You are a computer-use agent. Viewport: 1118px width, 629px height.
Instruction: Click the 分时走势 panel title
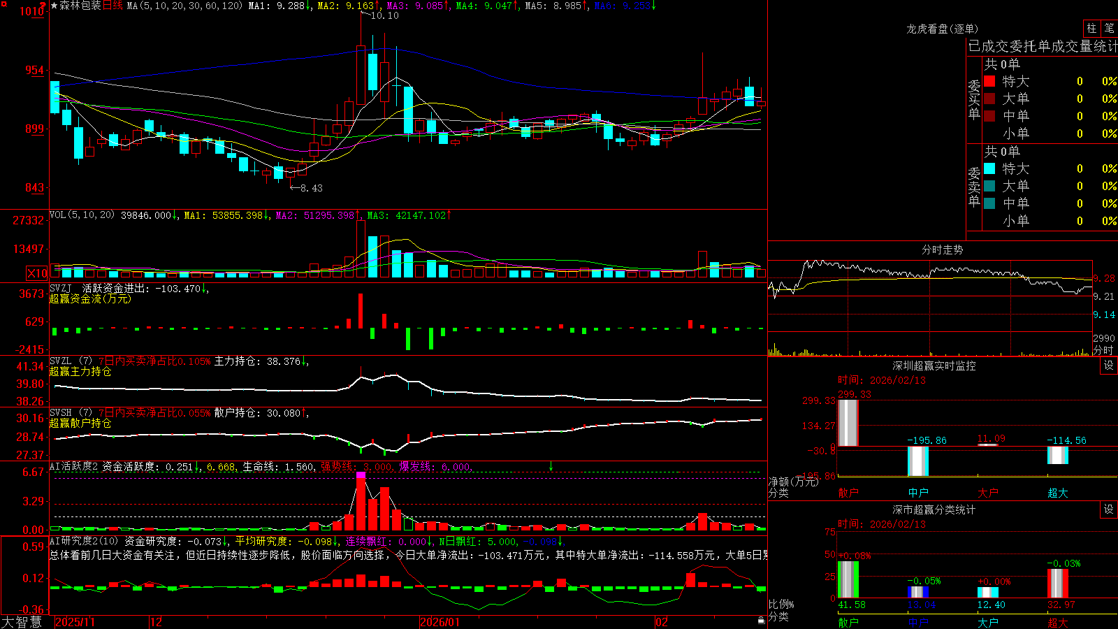click(942, 250)
